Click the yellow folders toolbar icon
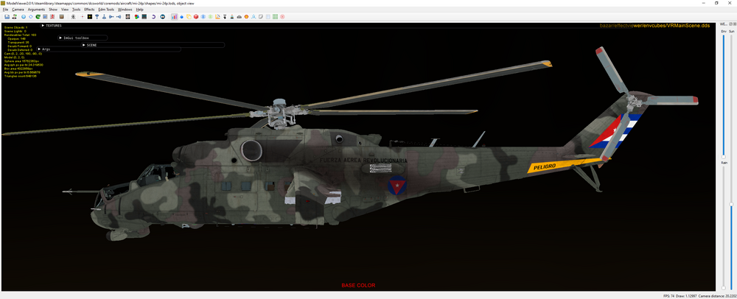737x299 pixels. coord(189,16)
